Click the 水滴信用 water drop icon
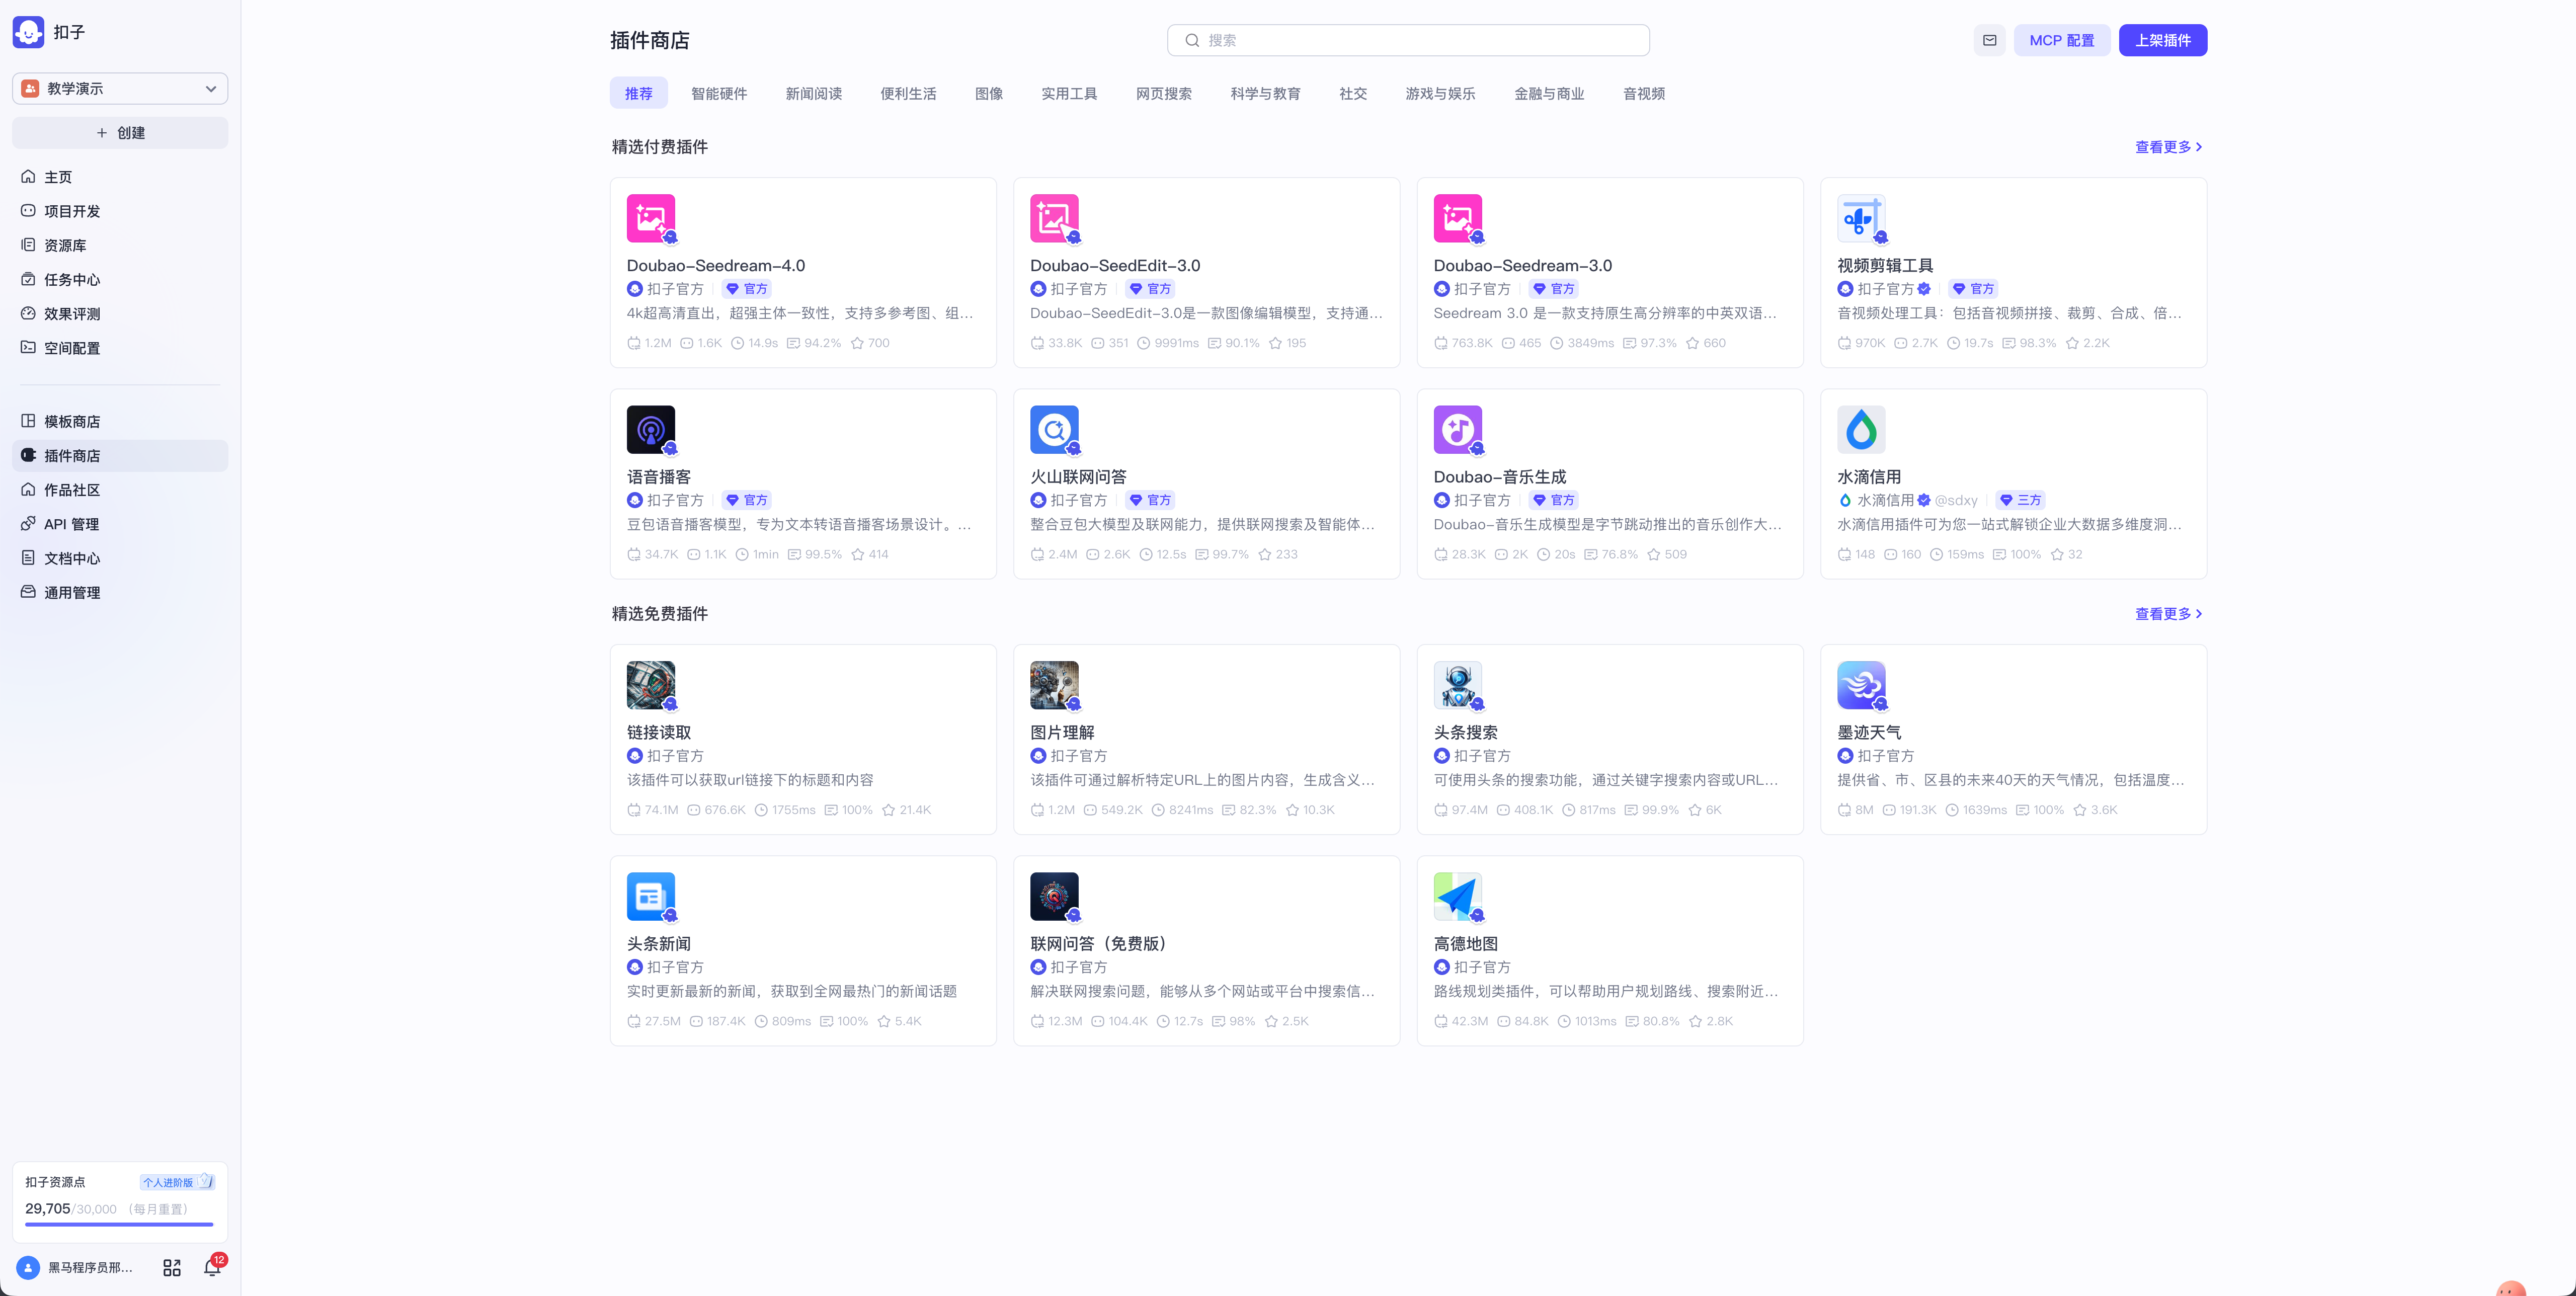 click(x=1860, y=429)
